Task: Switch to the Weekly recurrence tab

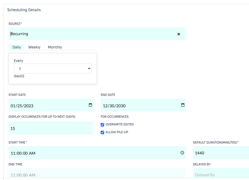Action: (34, 47)
